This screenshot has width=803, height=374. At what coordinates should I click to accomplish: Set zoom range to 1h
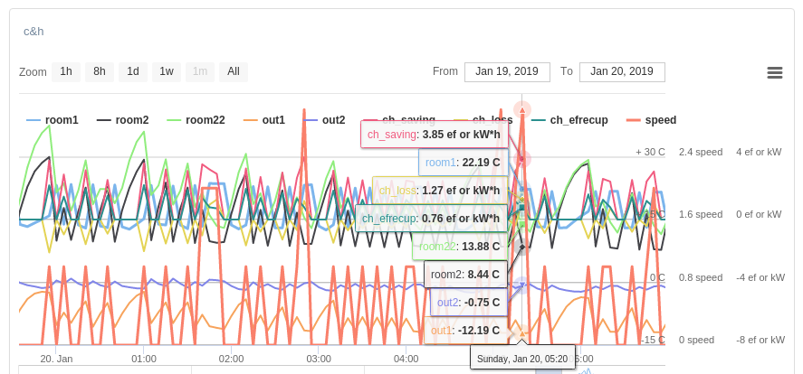coord(66,72)
